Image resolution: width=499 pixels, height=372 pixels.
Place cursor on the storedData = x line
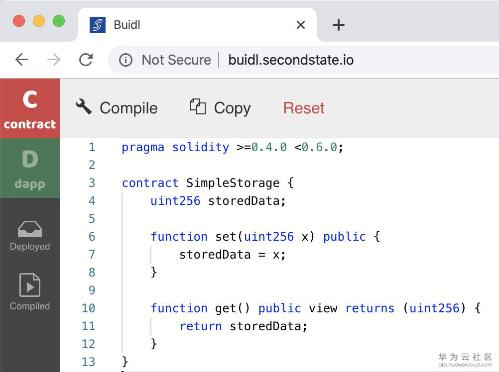click(233, 255)
